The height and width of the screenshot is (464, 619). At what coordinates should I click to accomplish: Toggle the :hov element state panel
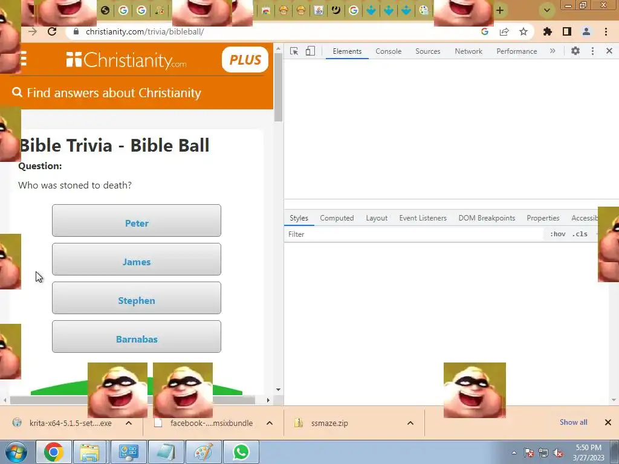pyautogui.click(x=558, y=234)
